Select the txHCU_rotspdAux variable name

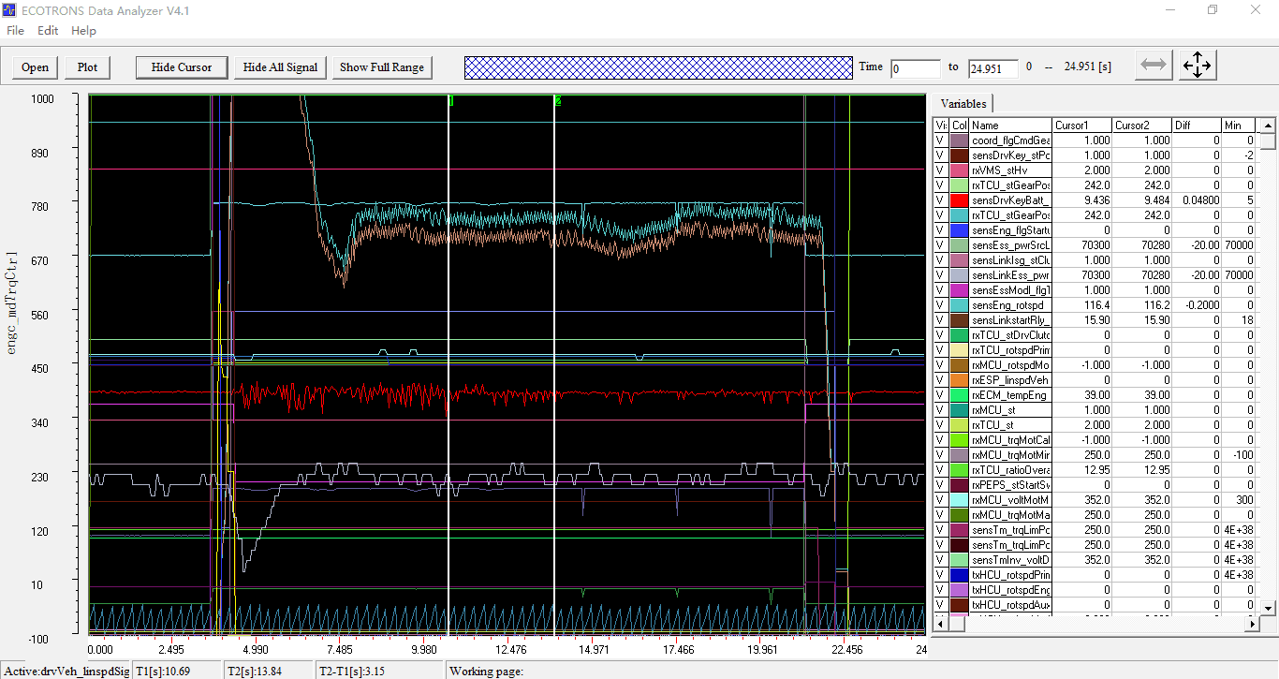coord(1011,605)
